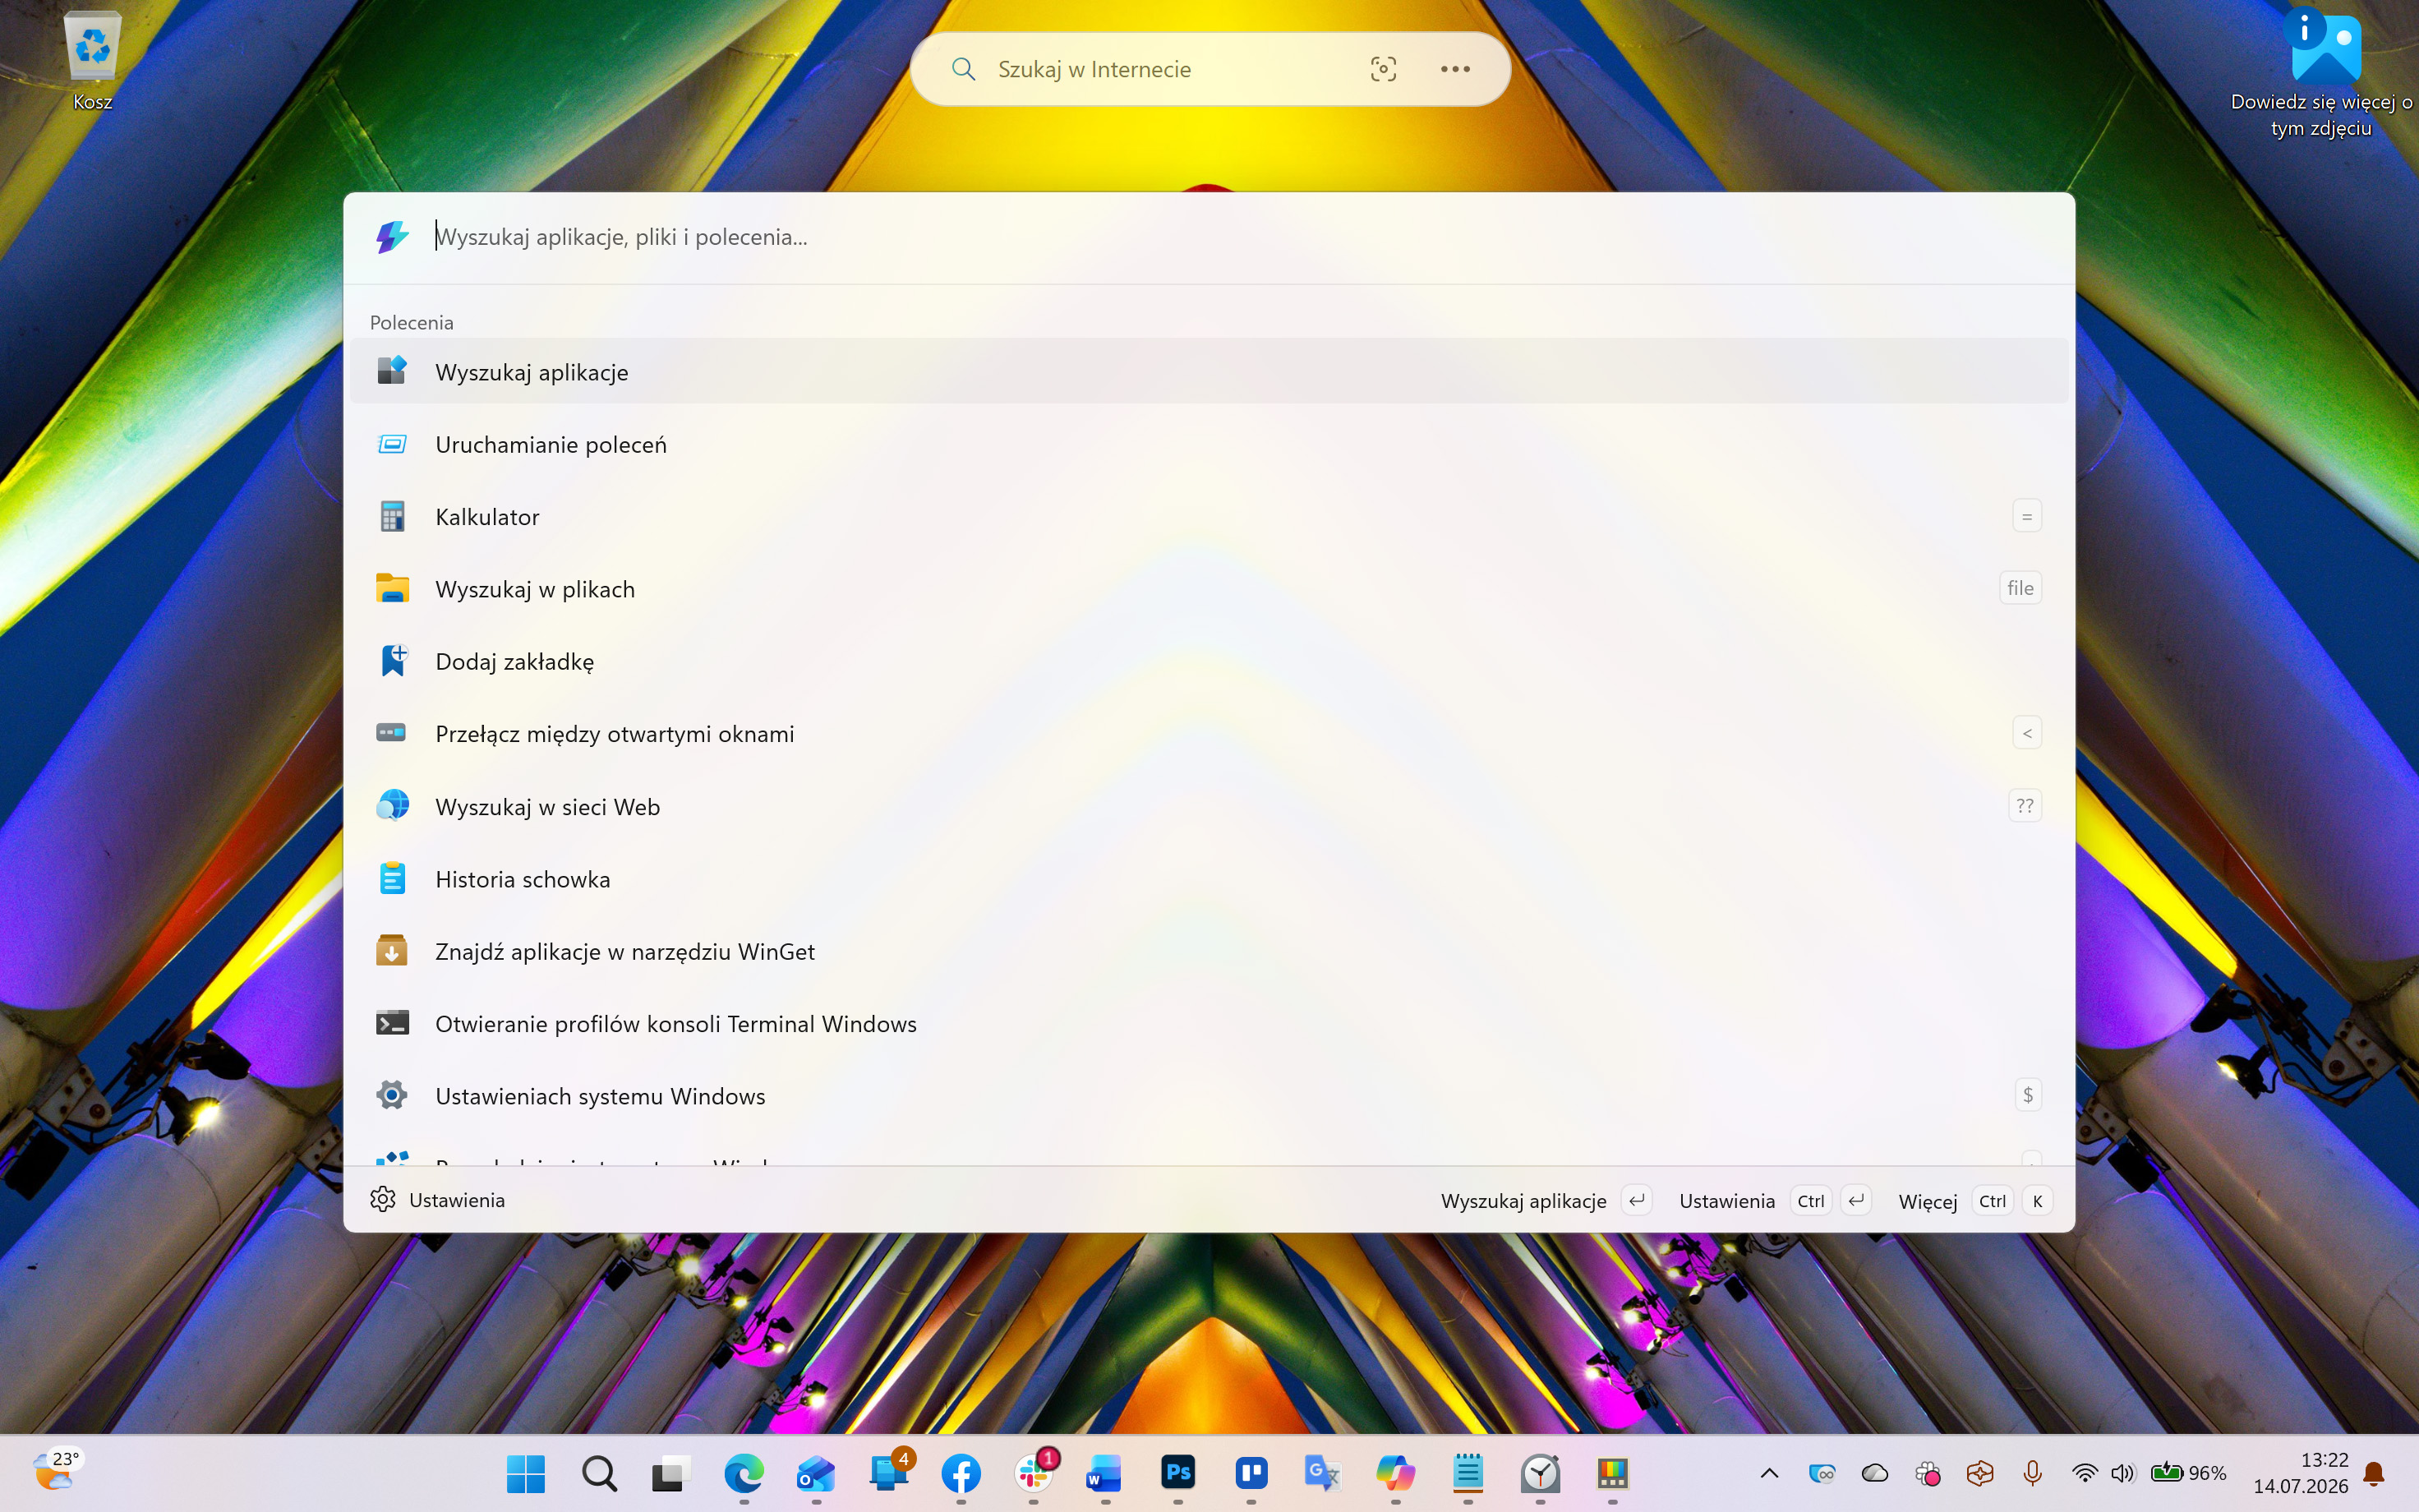The image size is (2419, 1512).
Task: Open Ustawienia at the palette's bottom left
Action: click(x=437, y=1200)
